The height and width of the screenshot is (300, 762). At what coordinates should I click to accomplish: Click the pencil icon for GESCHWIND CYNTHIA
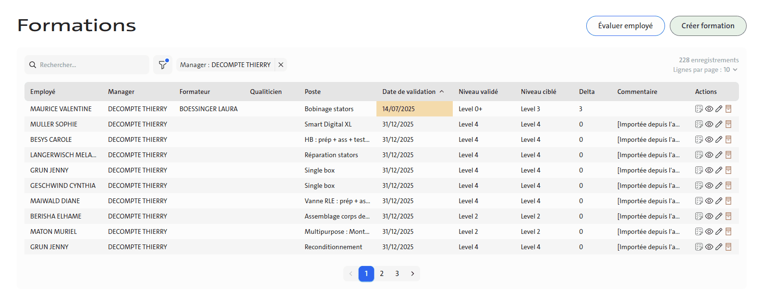pos(719,185)
